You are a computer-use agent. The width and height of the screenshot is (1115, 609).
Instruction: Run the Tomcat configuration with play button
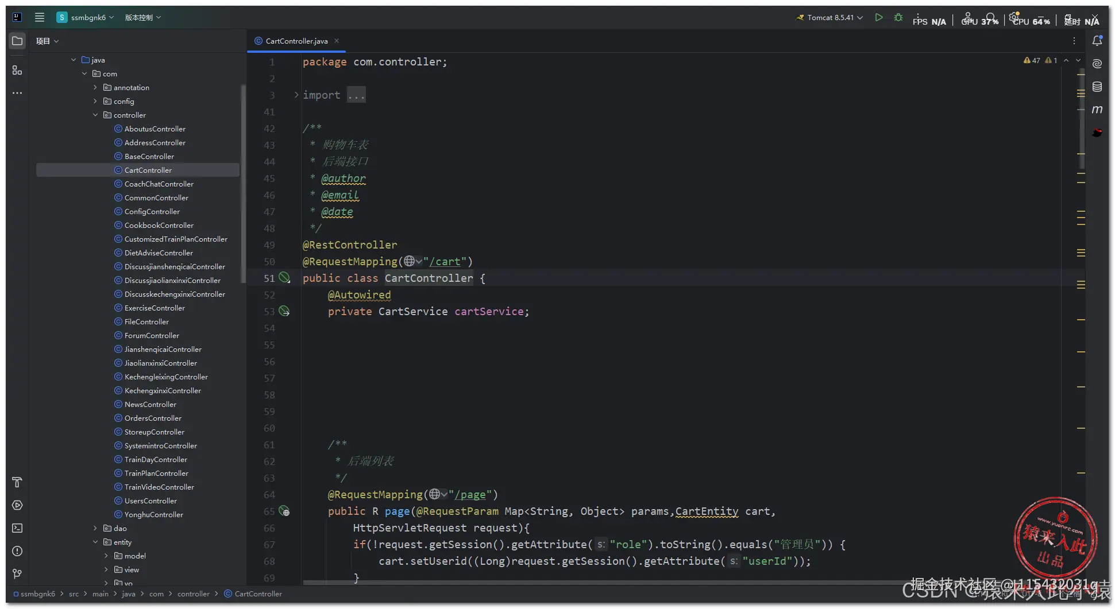[878, 17]
